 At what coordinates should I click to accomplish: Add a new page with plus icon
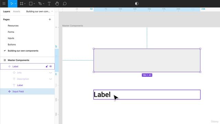point(50,19)
